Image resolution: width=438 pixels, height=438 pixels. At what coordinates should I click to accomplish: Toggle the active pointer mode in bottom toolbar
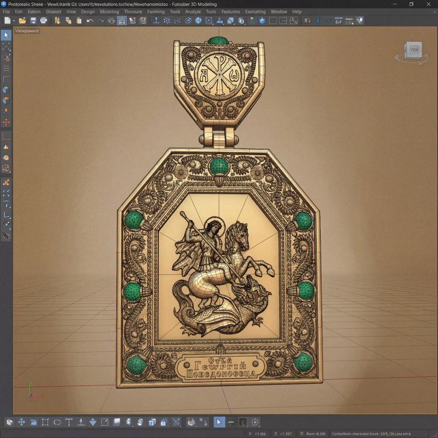pyautogui.click(x=219, y=422)
